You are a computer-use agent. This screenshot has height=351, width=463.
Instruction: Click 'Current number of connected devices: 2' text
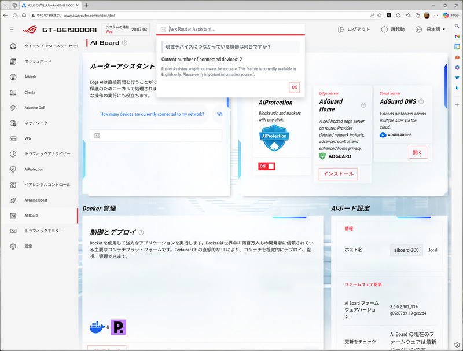click(201, 60)
